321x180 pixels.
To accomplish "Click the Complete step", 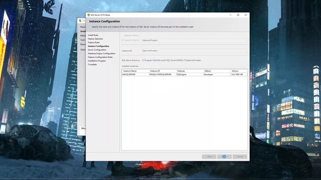I will [92, 64].
